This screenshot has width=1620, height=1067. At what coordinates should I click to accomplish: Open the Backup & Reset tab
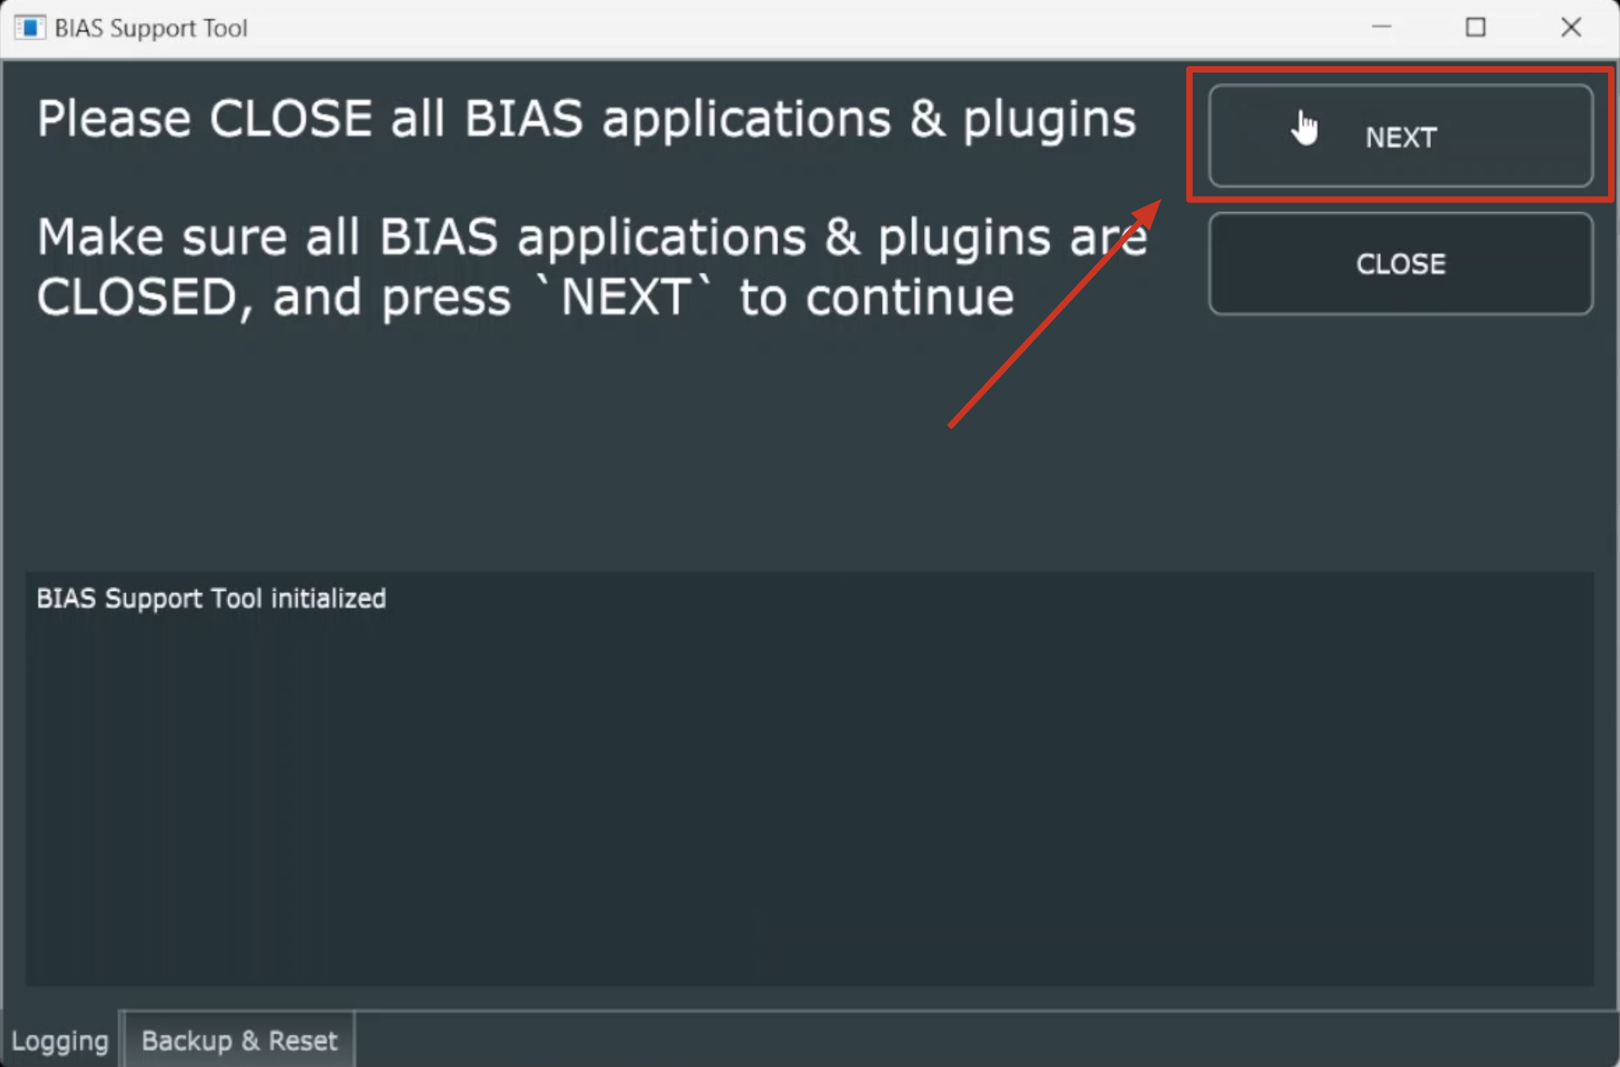(239, 1041)
